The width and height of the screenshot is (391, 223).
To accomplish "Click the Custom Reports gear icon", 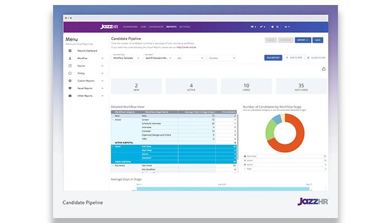I will click(x=70, y=81).
